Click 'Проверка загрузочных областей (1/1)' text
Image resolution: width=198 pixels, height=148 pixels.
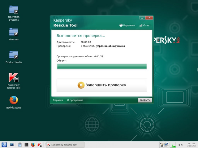tap(80, 56)
